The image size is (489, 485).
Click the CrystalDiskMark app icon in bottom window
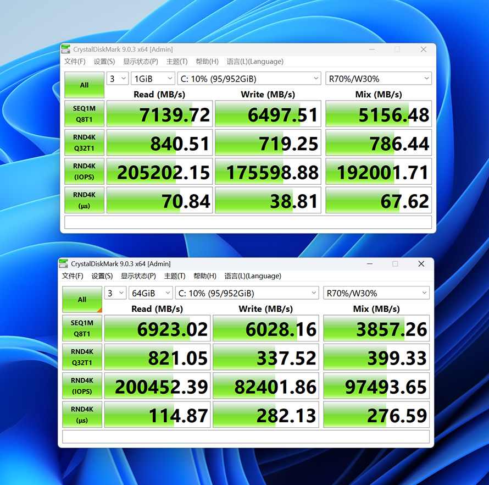click(x=63, y=263)
